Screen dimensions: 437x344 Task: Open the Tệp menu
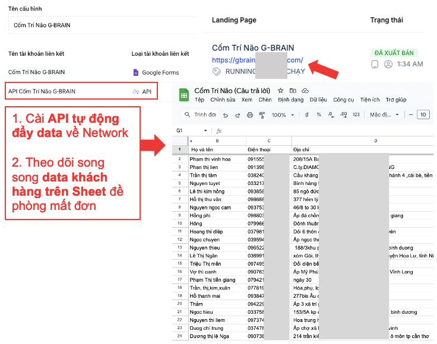199,100
